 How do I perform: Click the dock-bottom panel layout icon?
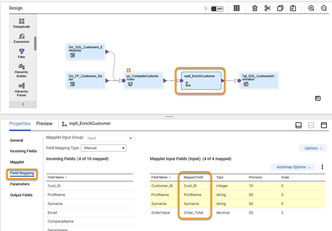(x=298, y=125)
